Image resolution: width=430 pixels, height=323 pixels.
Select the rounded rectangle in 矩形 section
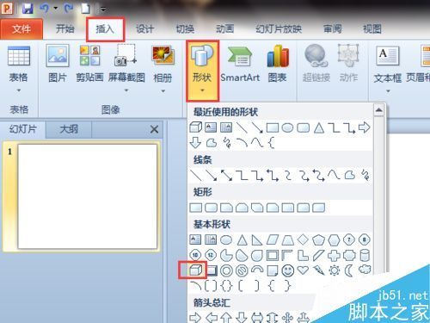coord(212,208)
